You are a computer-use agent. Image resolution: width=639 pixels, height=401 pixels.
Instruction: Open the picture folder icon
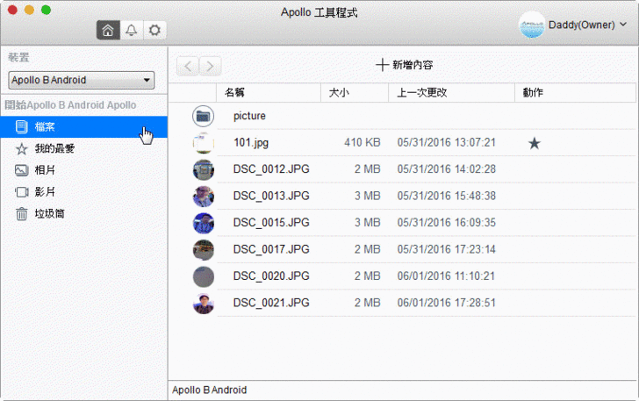[x=203, y=116]
